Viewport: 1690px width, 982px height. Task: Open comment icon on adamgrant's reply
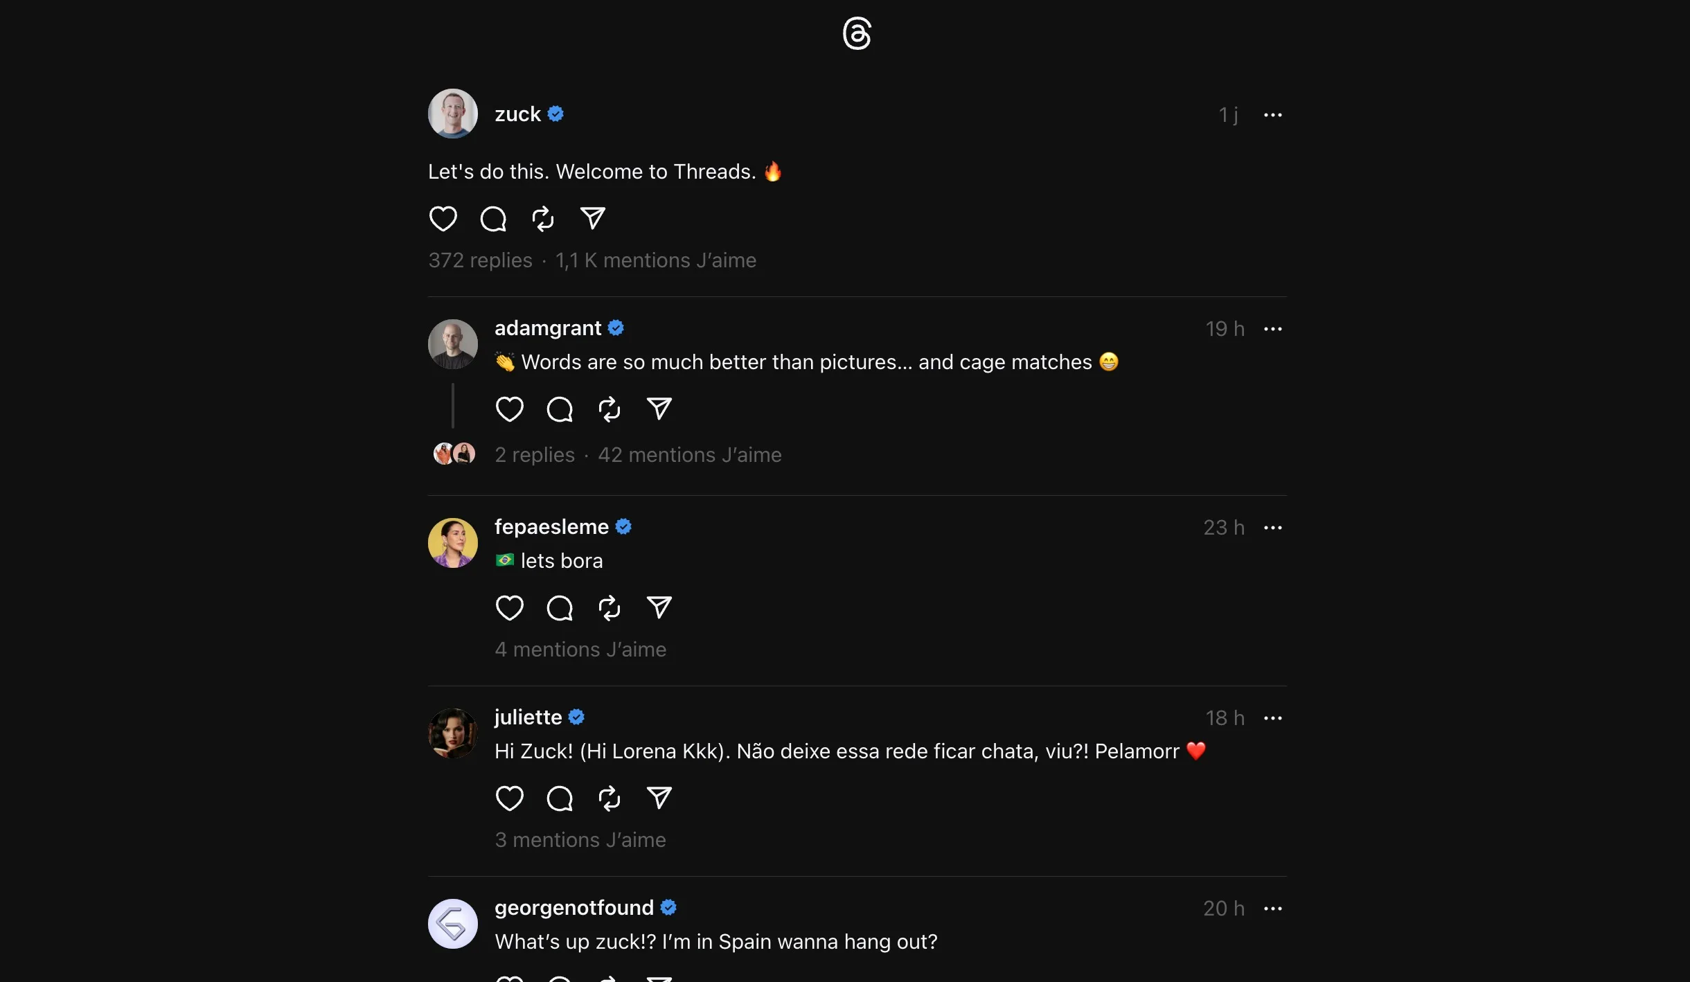[x=560, y=409]
